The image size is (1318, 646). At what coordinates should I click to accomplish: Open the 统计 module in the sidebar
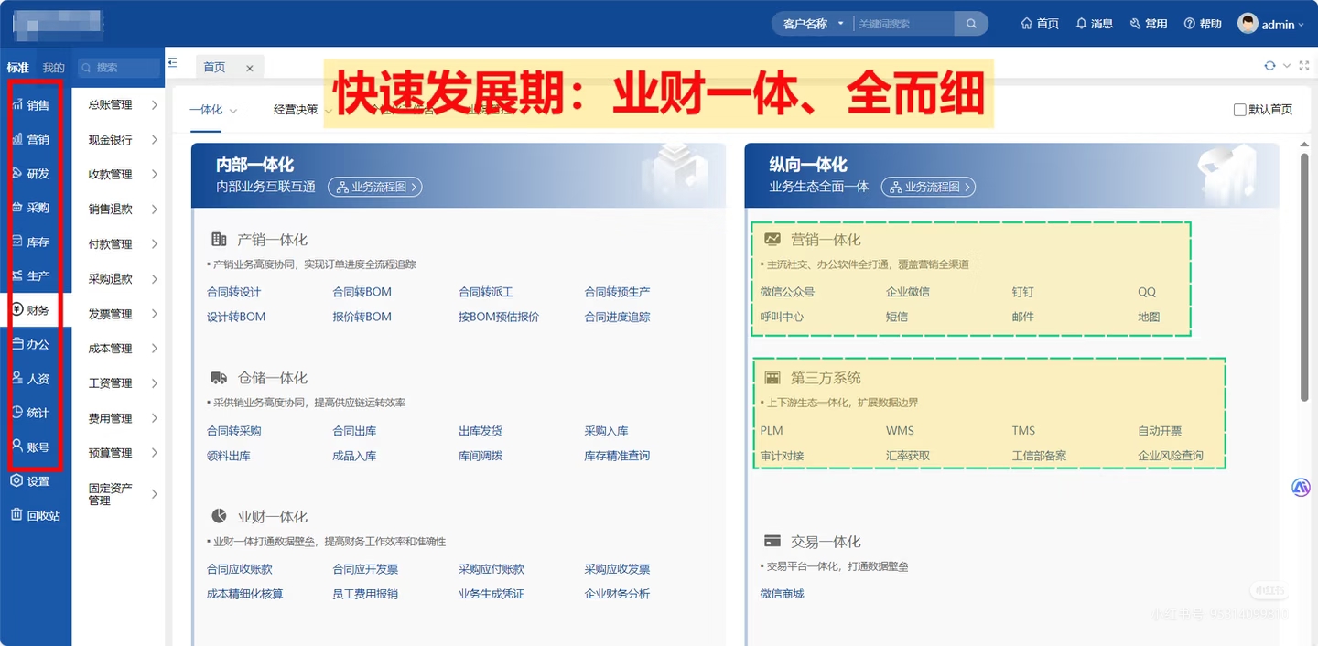(30, 413)
